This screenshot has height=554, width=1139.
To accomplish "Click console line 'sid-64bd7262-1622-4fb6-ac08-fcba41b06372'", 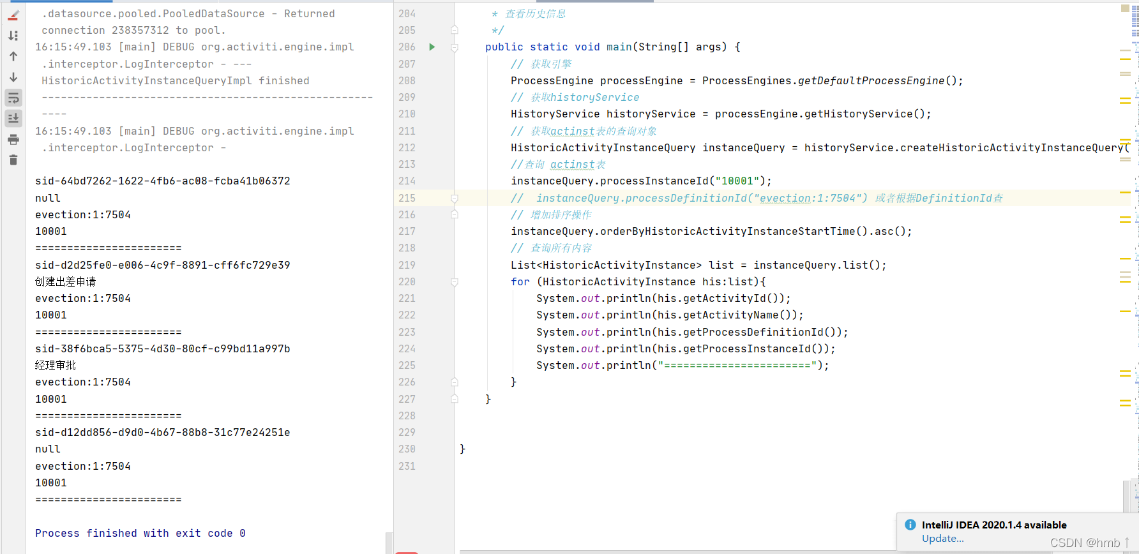I will (163, 181).
